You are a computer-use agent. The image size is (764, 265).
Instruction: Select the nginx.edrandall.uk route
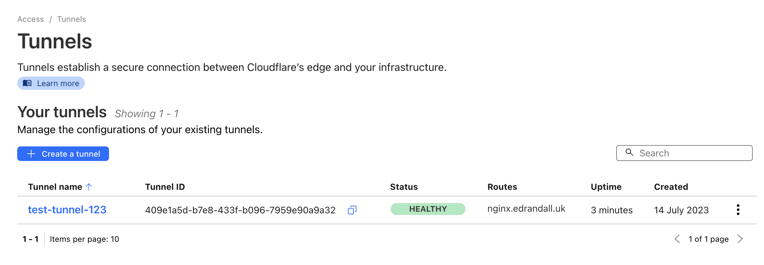tap(526, 209)
